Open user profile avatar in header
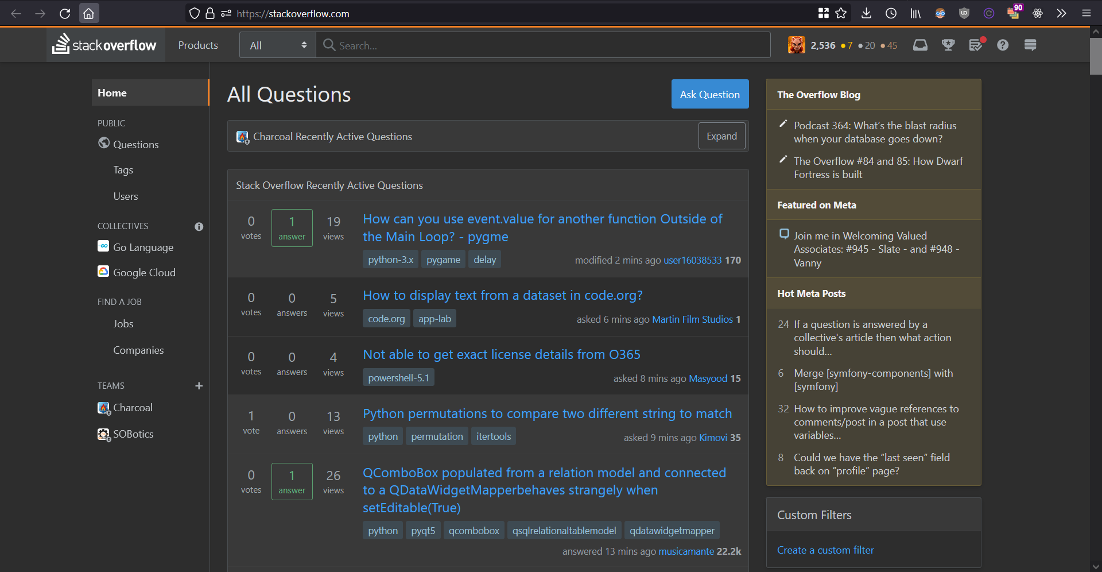This screenshot has height=572, width=1102. pos(797,45)
